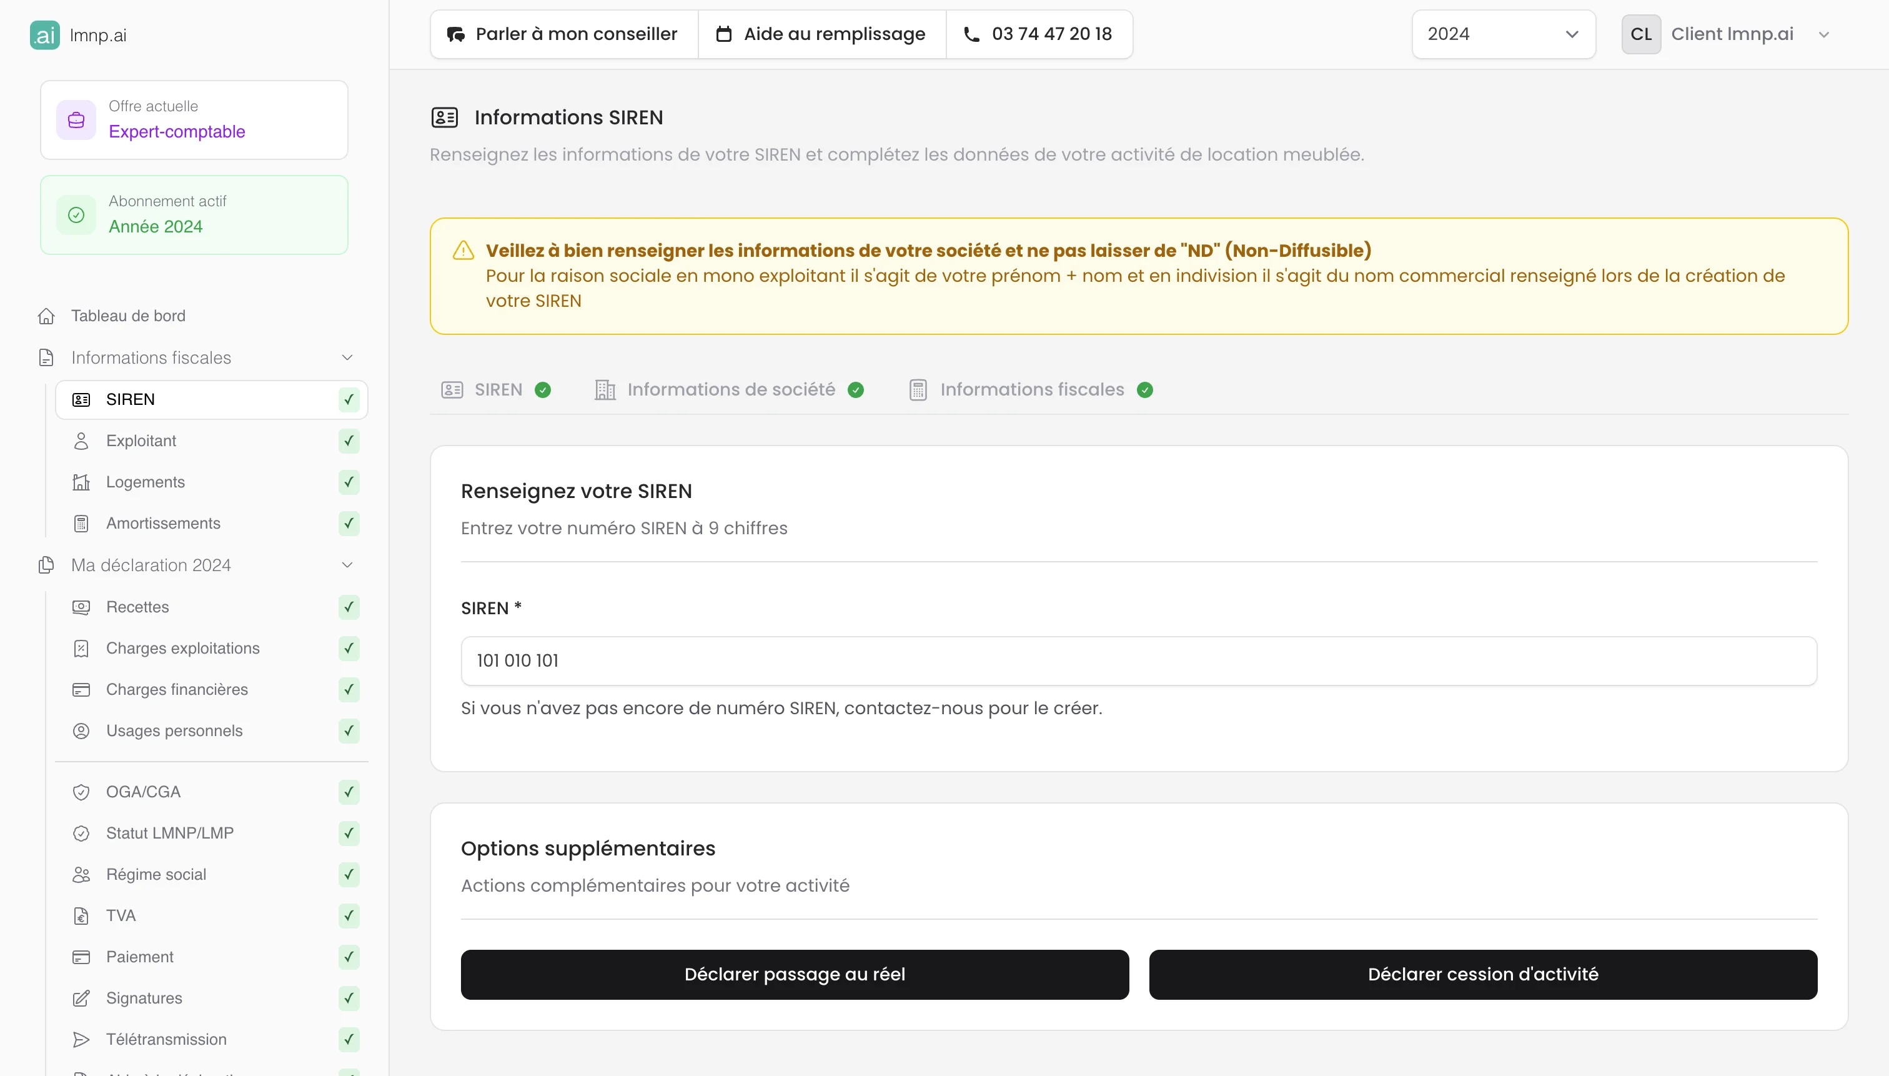
Task: Click the Charges exploitations receipt icon
Action: (81, 648)
